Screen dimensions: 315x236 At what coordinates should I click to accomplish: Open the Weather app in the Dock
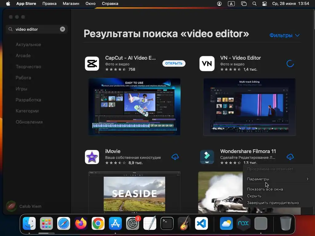(226, 223)
